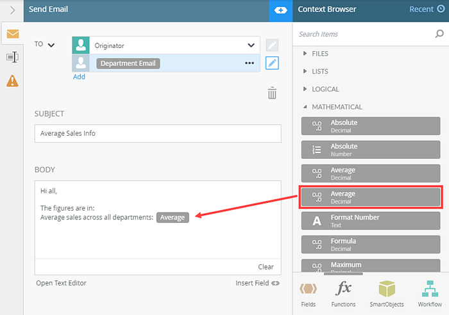Select the highlighted Average Decimal function
449x315 pixels.
(371, 197)
